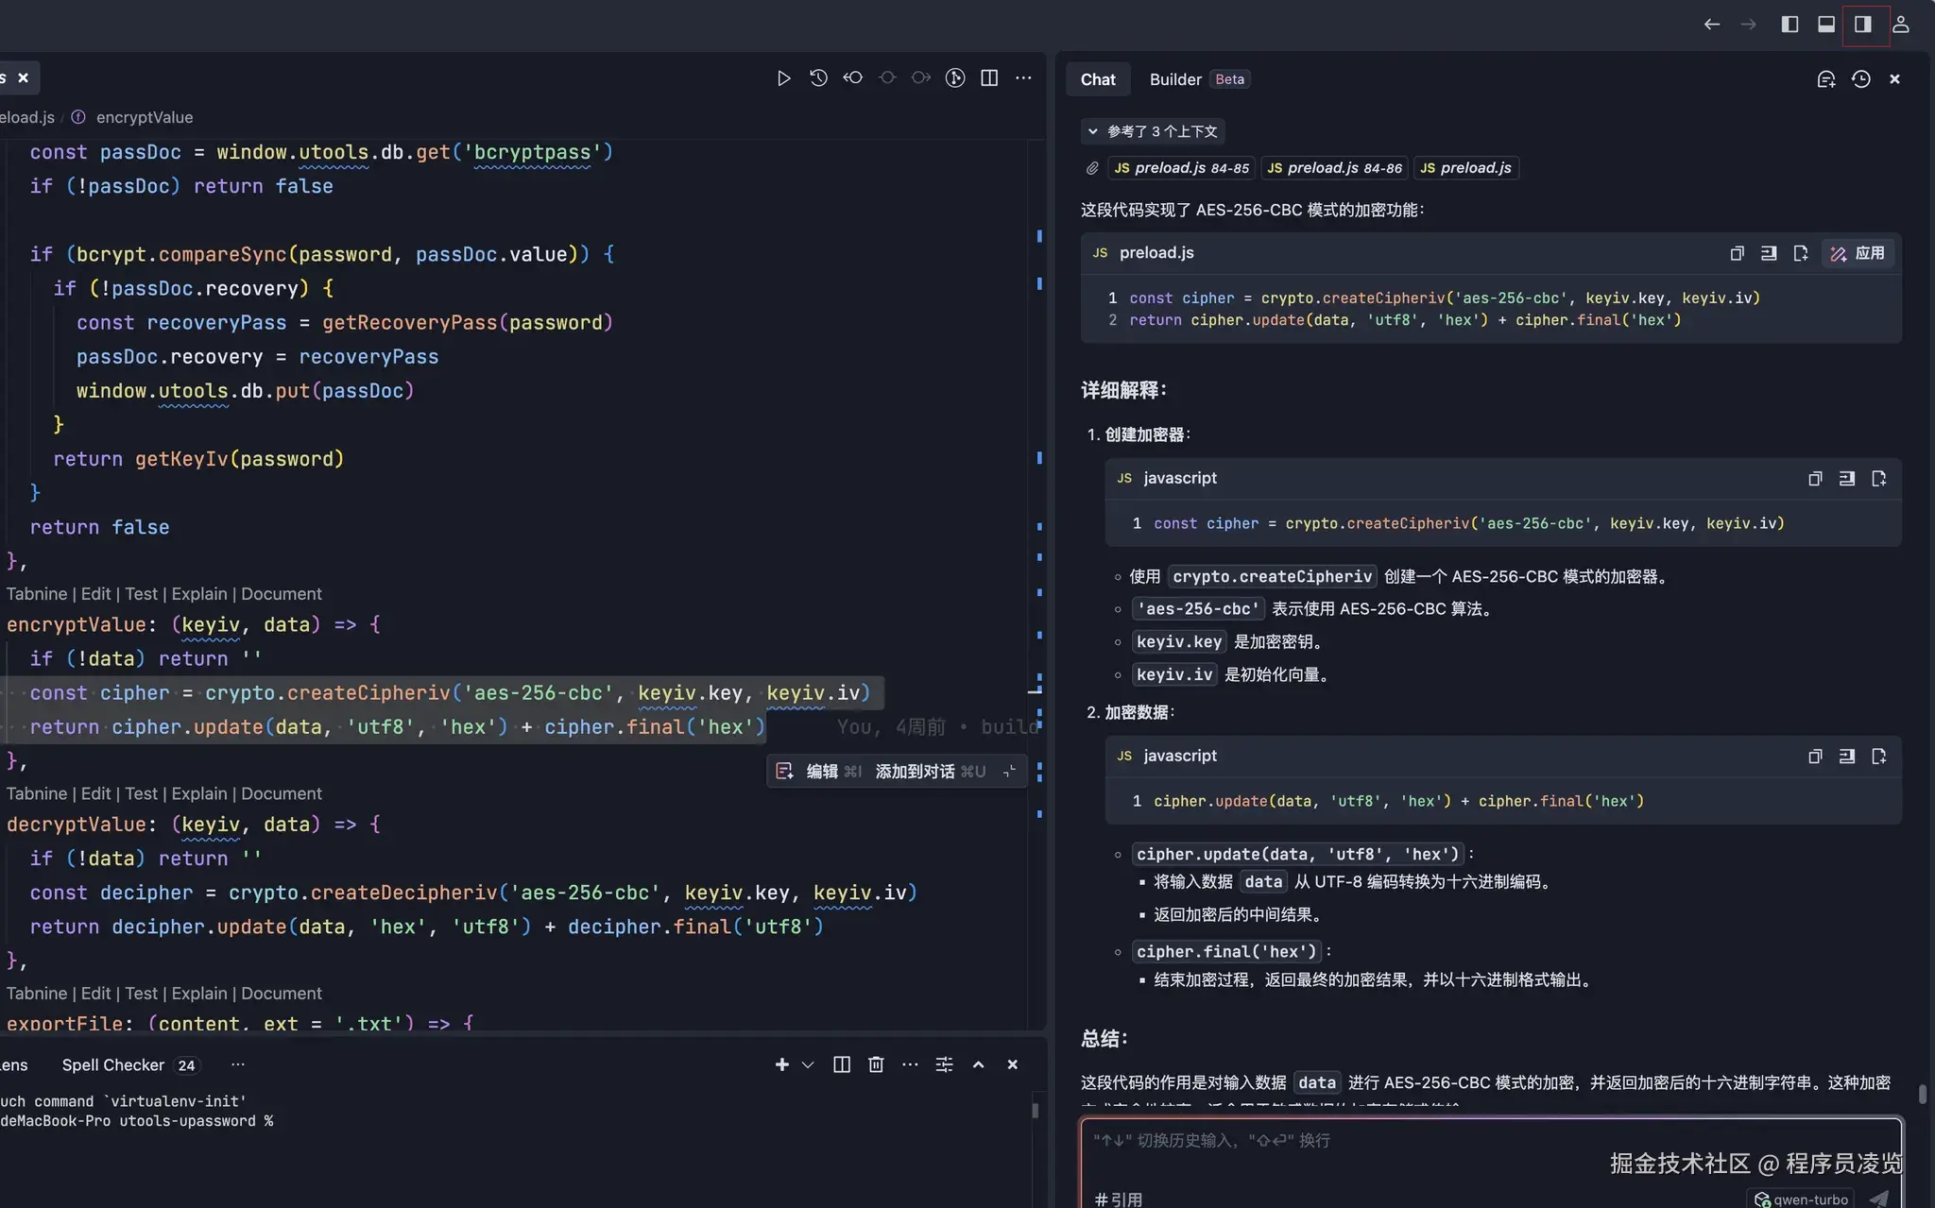The height and width of the screenshot is (1208, 1935).
Task: Click the Run code play icon
Action: coord(783,78)
